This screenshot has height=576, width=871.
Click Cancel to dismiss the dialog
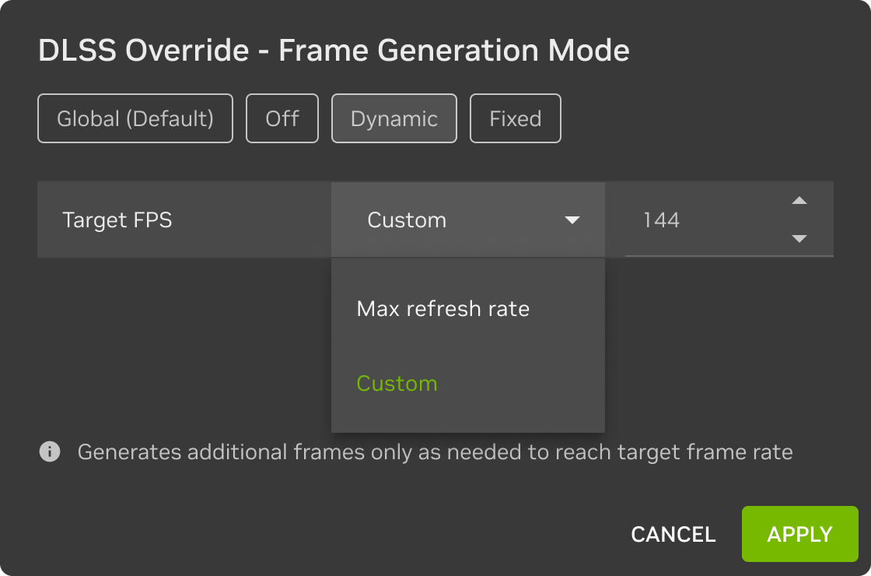pyautogui.click(x=673, y=534)
